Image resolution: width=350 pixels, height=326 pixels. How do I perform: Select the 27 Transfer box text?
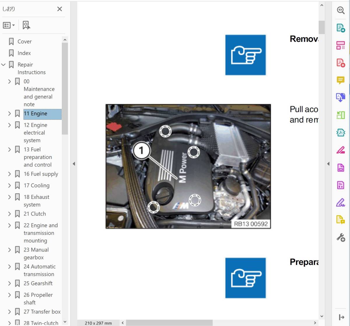pos(42,312)
